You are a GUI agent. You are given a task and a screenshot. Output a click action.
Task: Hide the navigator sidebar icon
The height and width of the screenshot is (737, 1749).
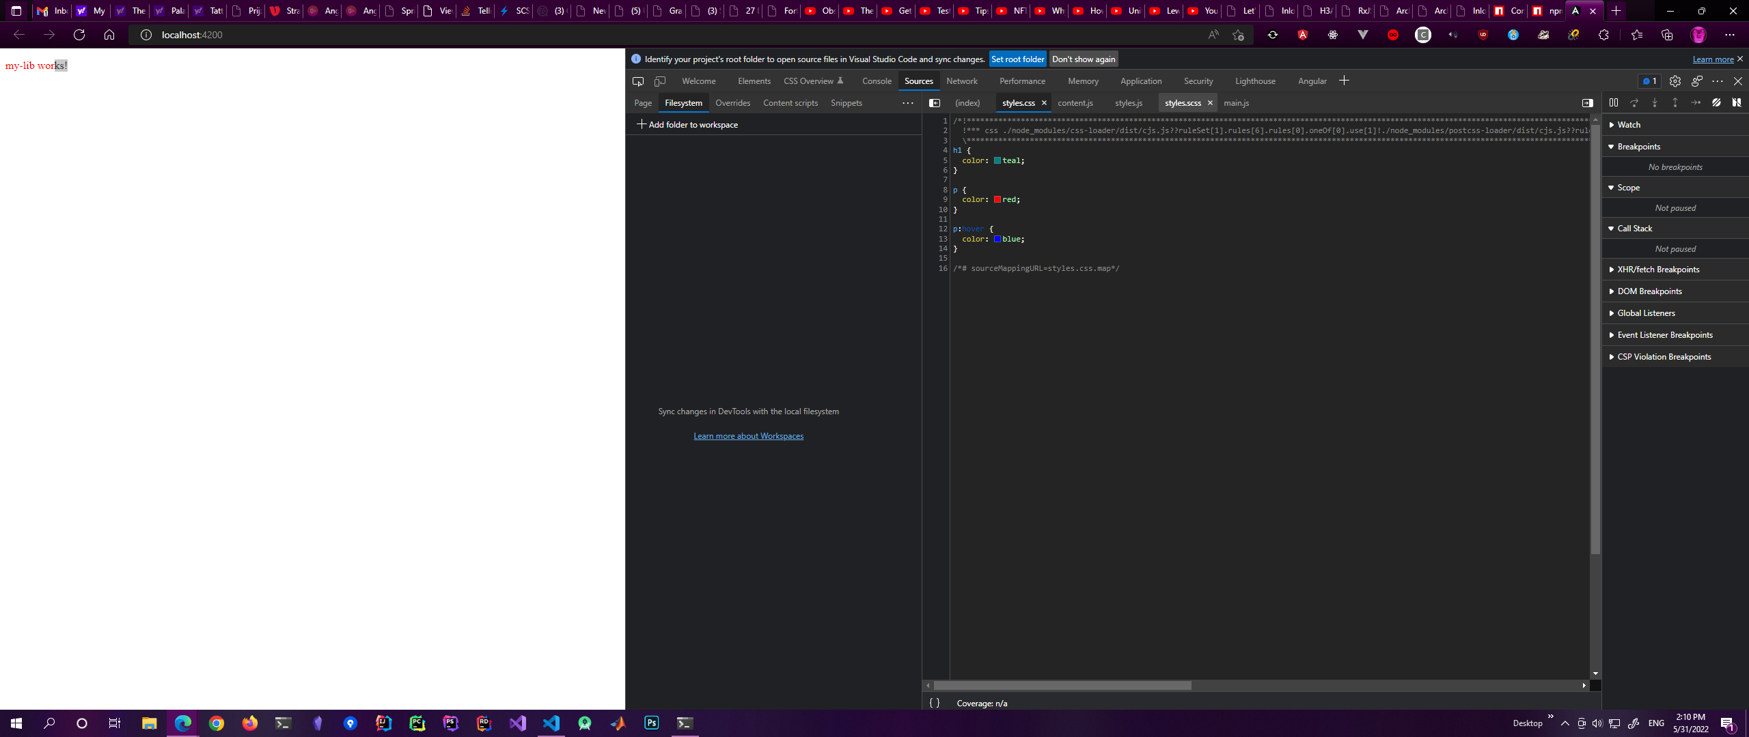(935, 103)
